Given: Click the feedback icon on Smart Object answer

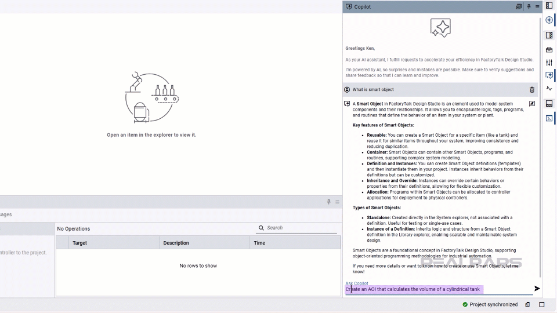Looking at the screenshot, I should (x=532, y=104).
